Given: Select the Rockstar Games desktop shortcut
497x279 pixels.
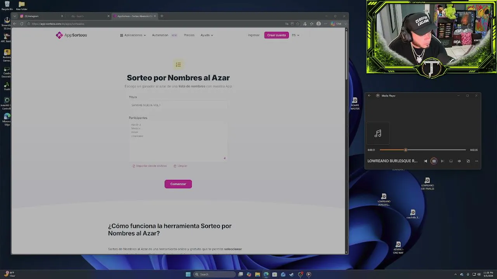Looking at the screenshot, I should tap(7, 56).
